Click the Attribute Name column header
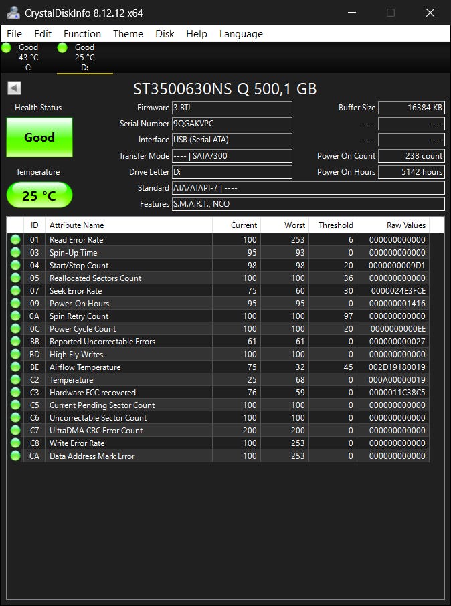Image resolution: width=451 pixels, height=606 pixels. tap(128, 225)
